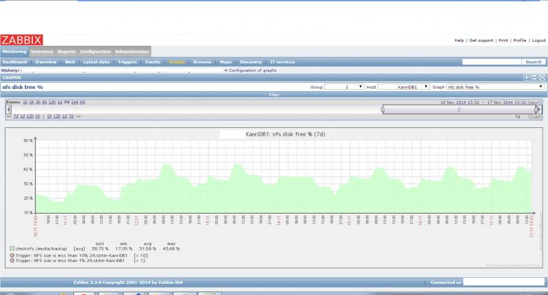The image size is (548, 295).
Task: Open the Group dropdown
Action: pos(343,88)
